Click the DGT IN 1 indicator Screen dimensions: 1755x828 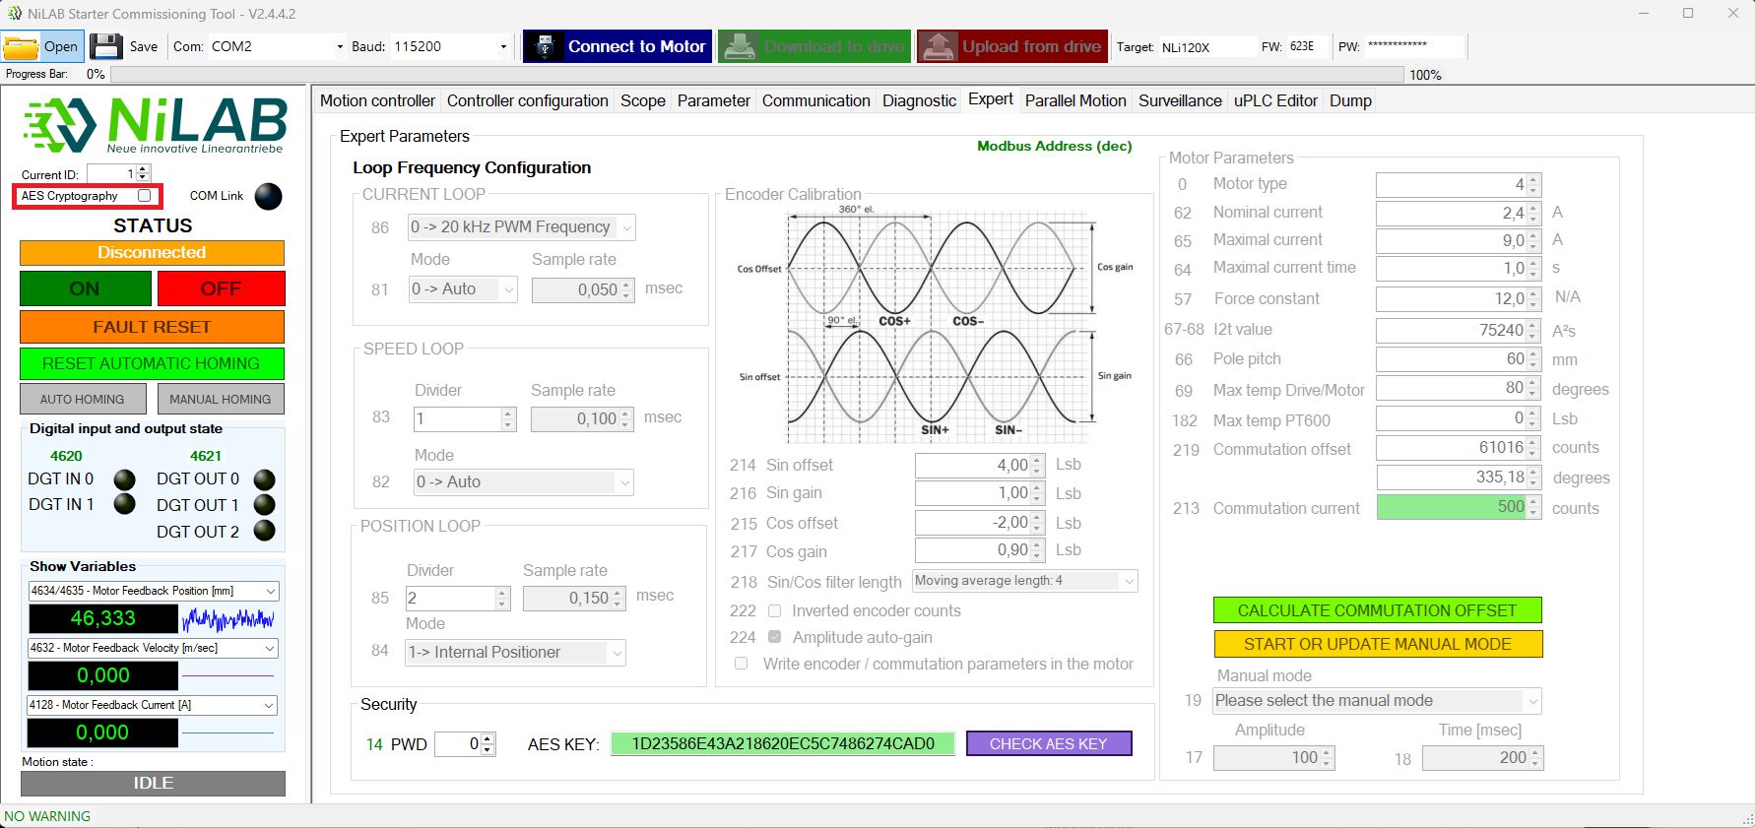tap(125, 504)
